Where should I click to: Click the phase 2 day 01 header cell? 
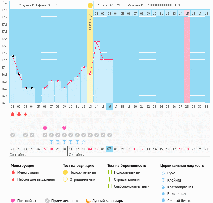97,13
